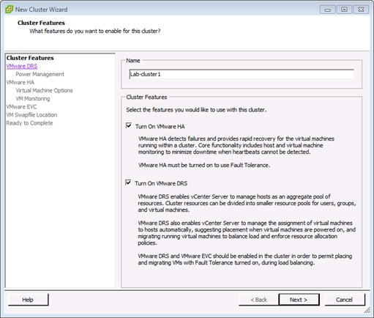
Task: Select Ready to Complete step
Action: point(29,123)
